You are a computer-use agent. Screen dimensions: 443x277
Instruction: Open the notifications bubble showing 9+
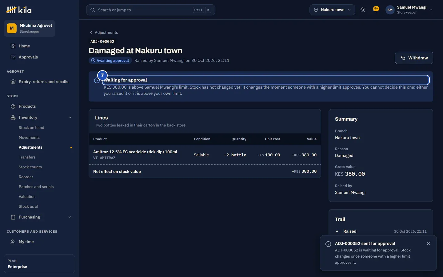pos(376,10)
